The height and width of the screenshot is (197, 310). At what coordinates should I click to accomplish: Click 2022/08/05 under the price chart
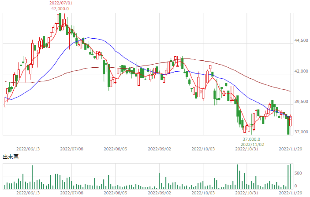coord(115,149)
